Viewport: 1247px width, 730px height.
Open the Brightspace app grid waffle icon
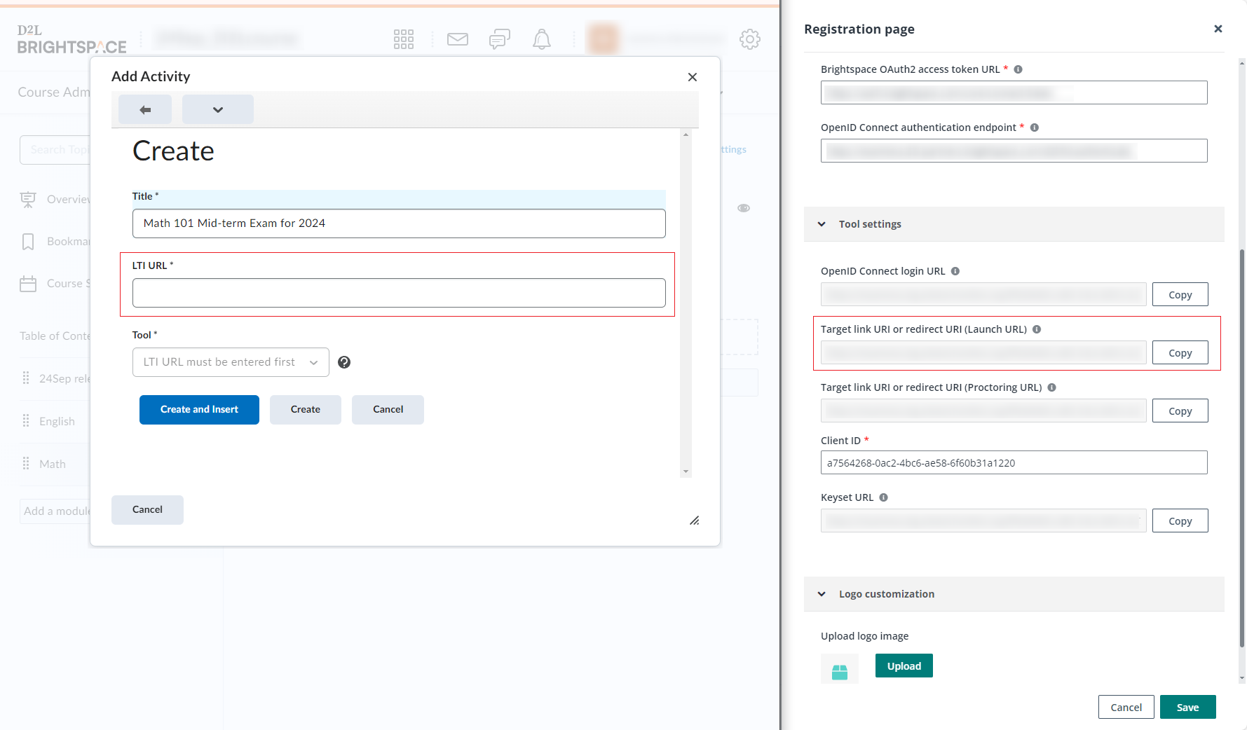click(404, 39)
